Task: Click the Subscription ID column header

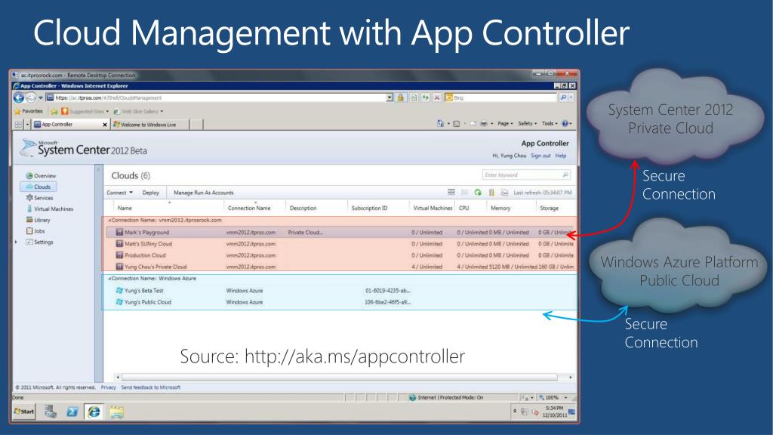Action: [x=369, y=208]
